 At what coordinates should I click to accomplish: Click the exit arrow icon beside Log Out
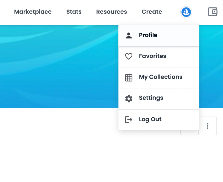129,120
